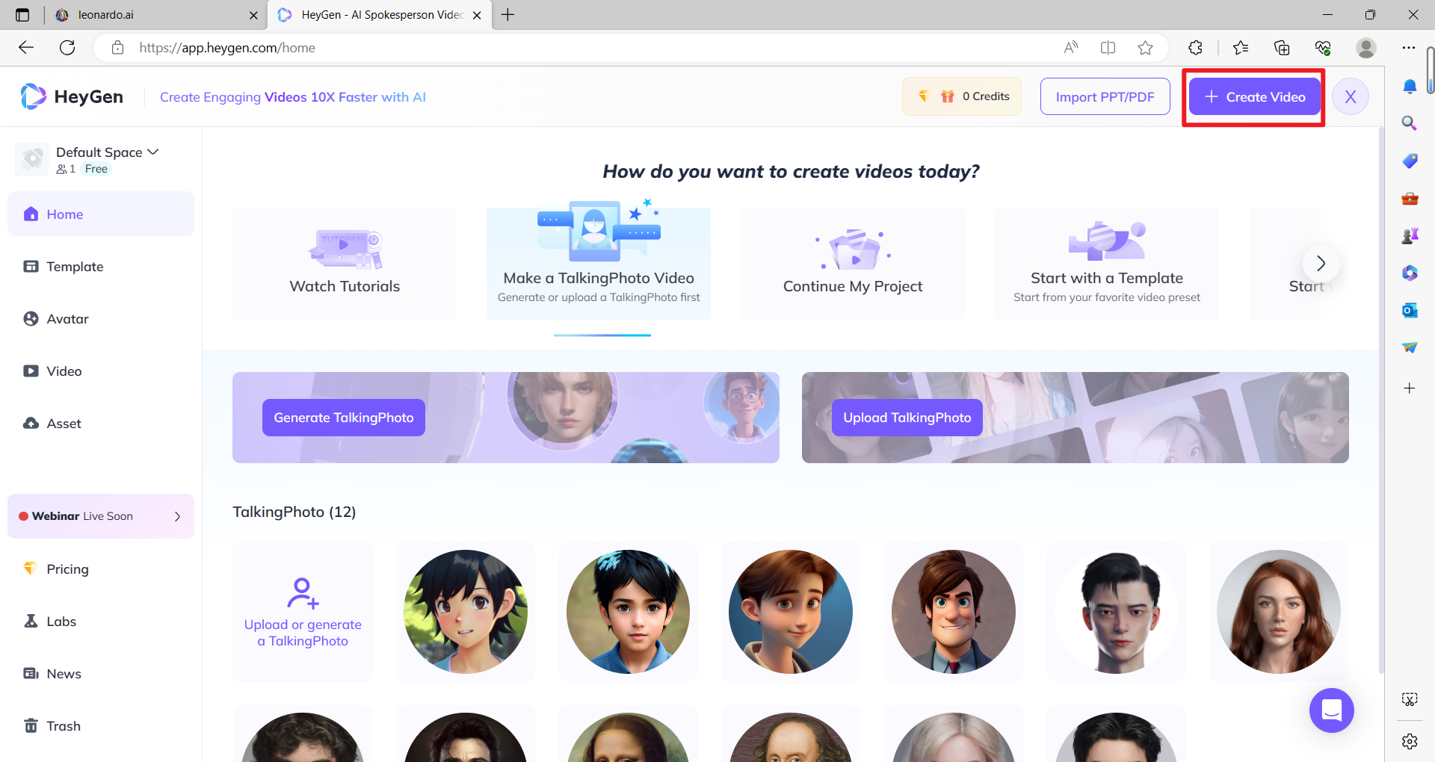
Task: Open split screen view icon
Action: [x=1108, y=48]
